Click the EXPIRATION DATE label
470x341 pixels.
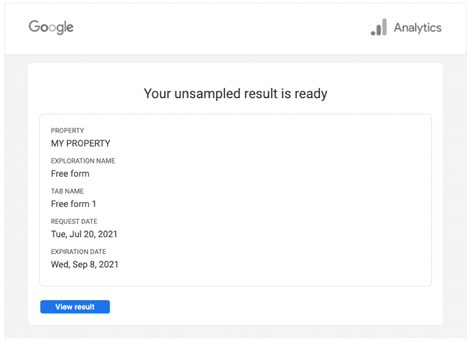79,252
